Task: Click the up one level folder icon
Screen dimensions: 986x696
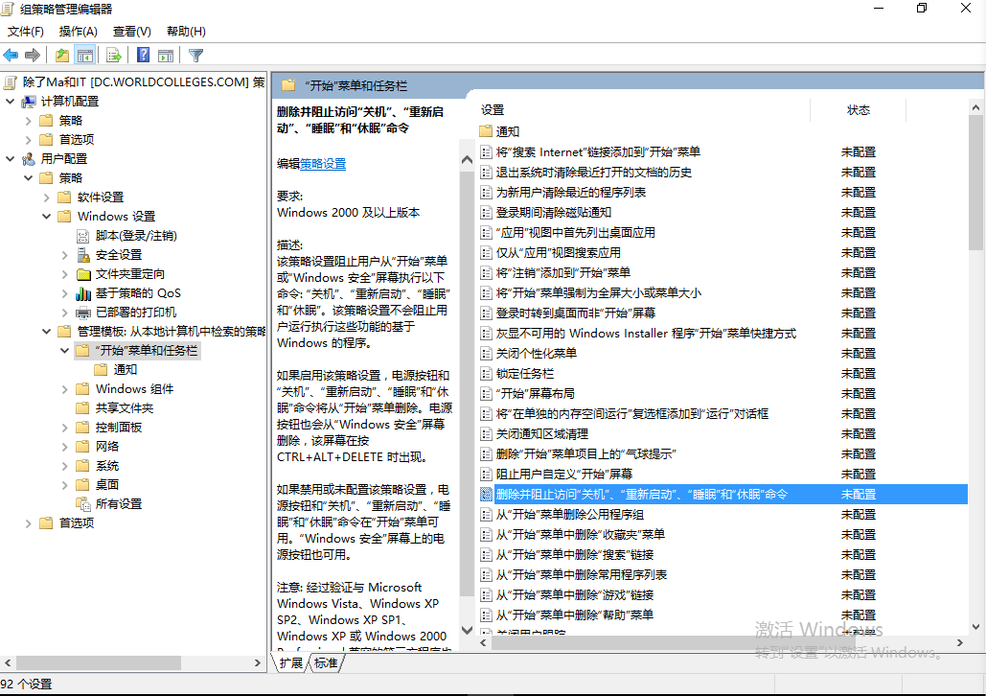Action: point(59,55)
